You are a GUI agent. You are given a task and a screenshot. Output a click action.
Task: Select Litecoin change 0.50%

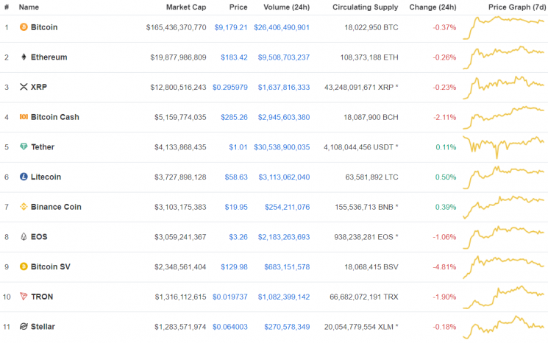click(446, 177)
